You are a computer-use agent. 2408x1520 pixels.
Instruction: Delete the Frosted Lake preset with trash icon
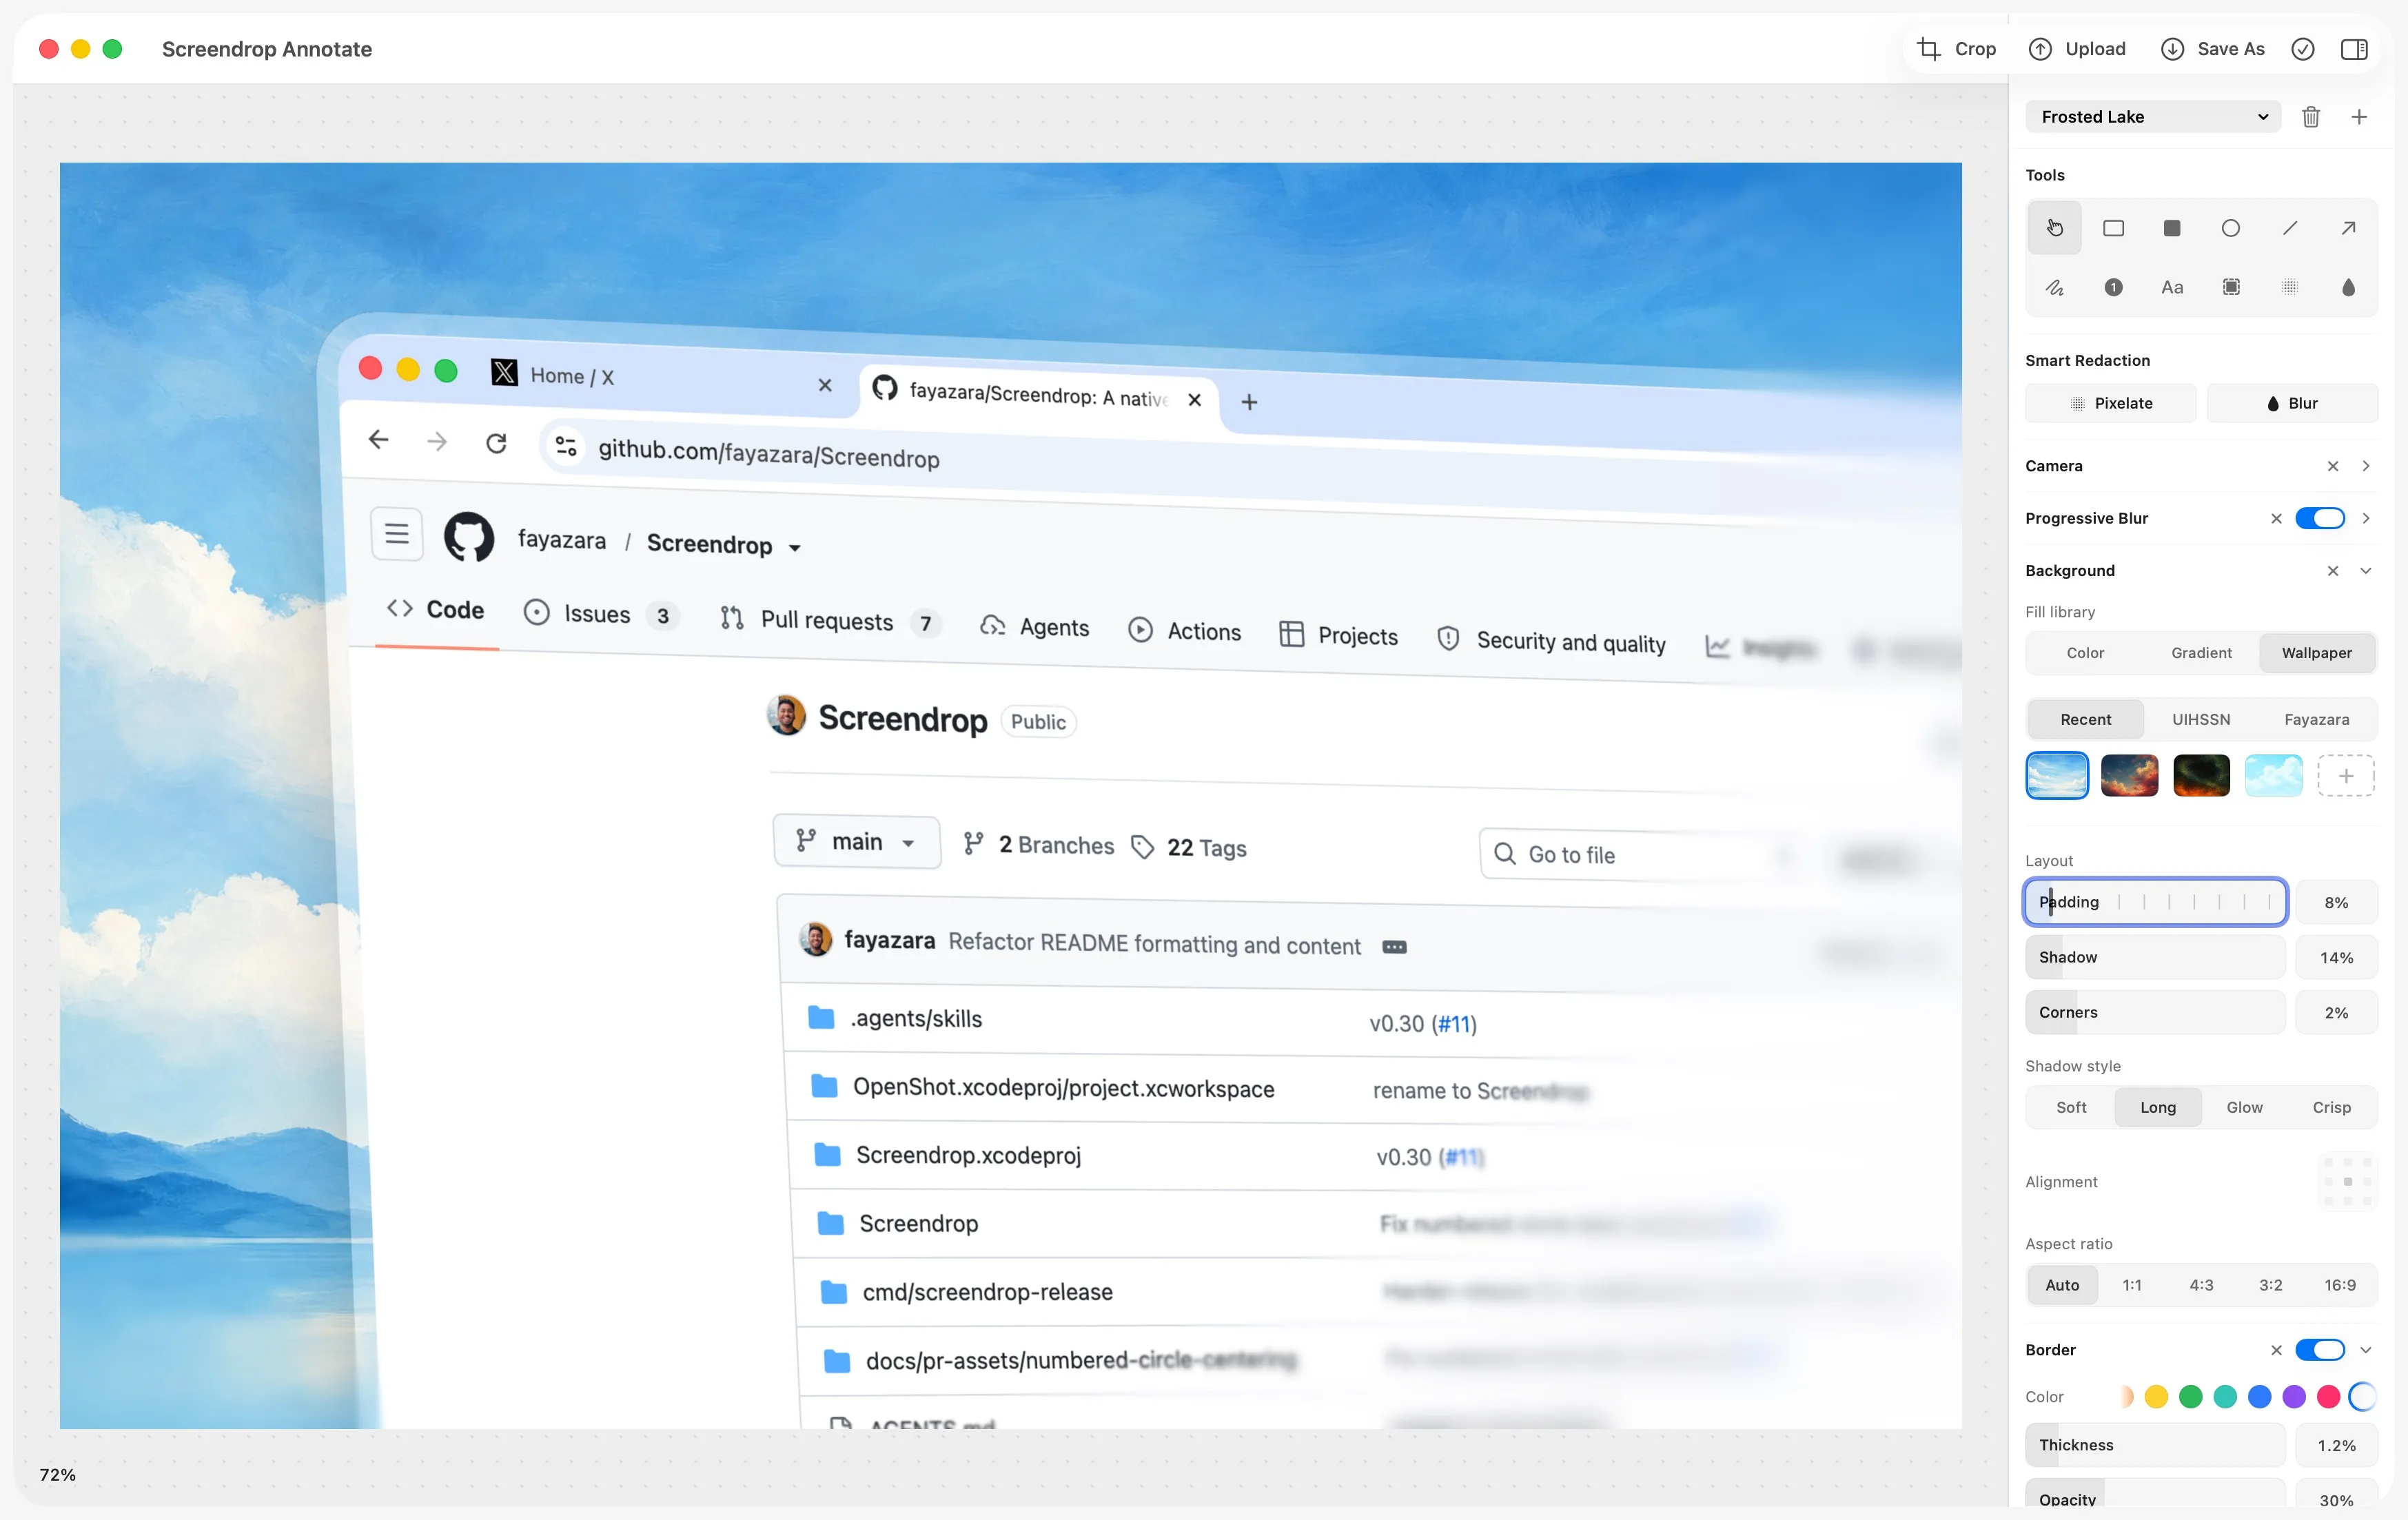point(2310,117)
